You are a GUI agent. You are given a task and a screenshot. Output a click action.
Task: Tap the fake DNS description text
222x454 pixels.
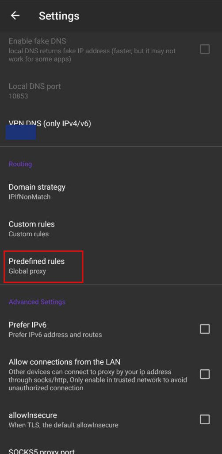92,55
